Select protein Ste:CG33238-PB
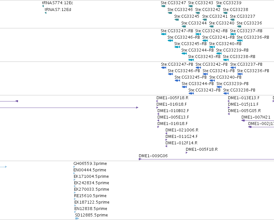Screen dimensions: 274x220 (x=239, y=90)
